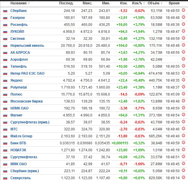
Task: Select the change value +16,65 for Роснефть
Action: click(x=122, y=25)
